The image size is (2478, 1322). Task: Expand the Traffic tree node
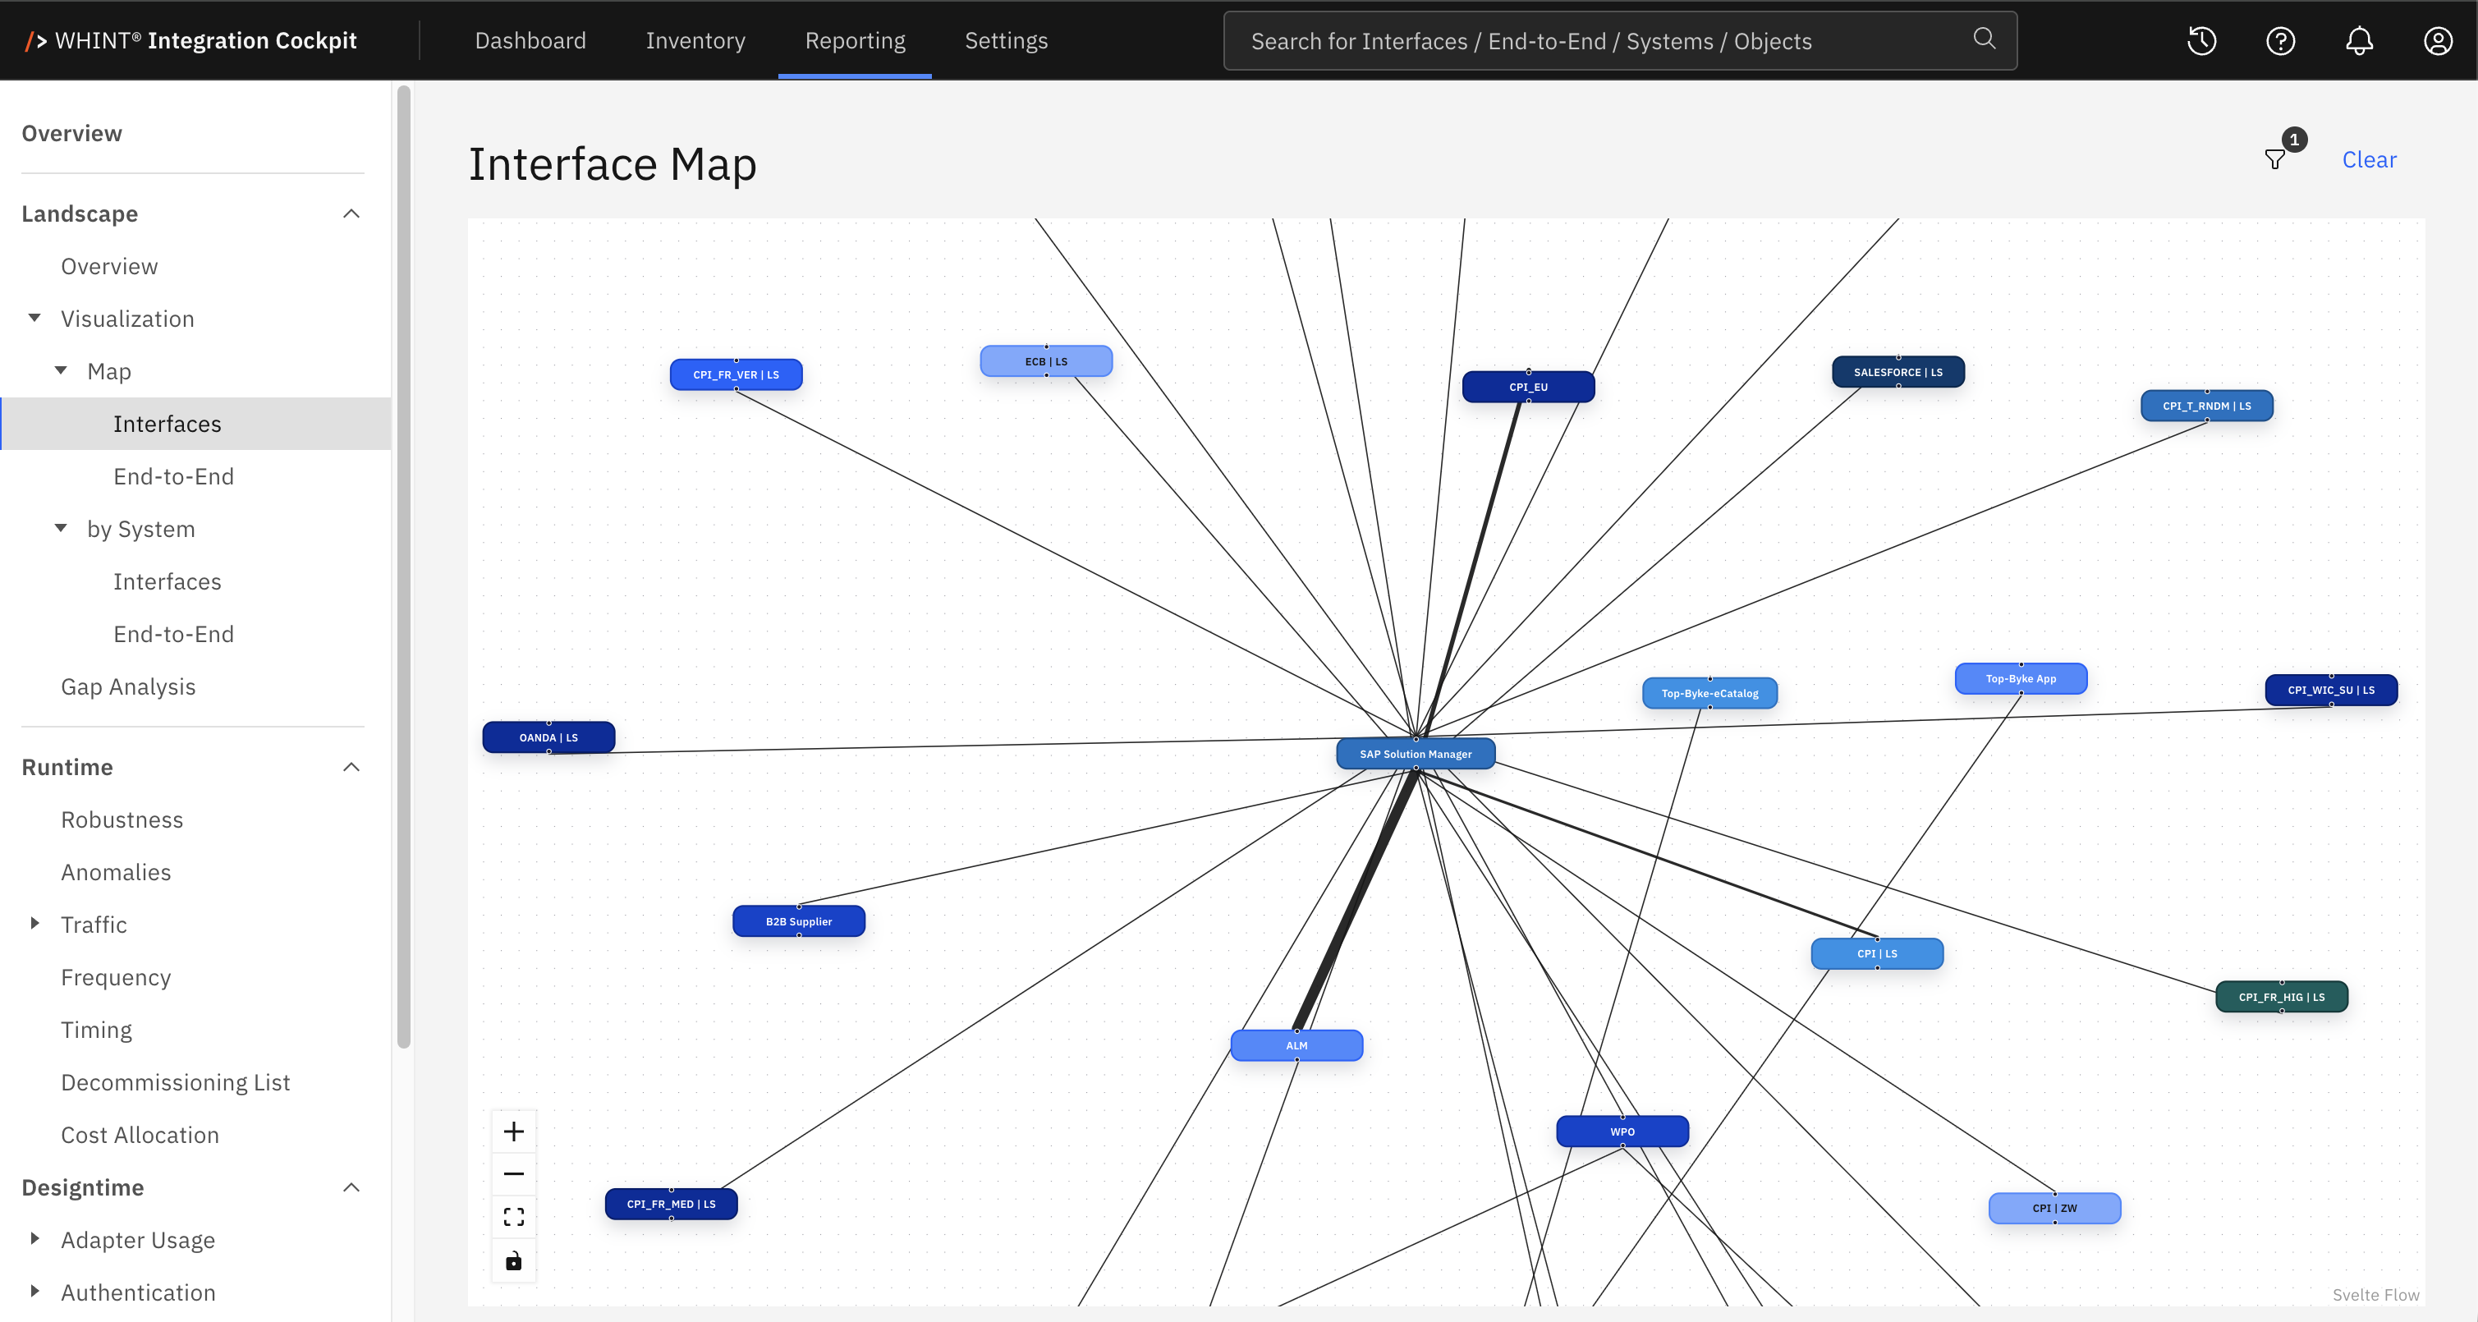(x=34, y=924)
